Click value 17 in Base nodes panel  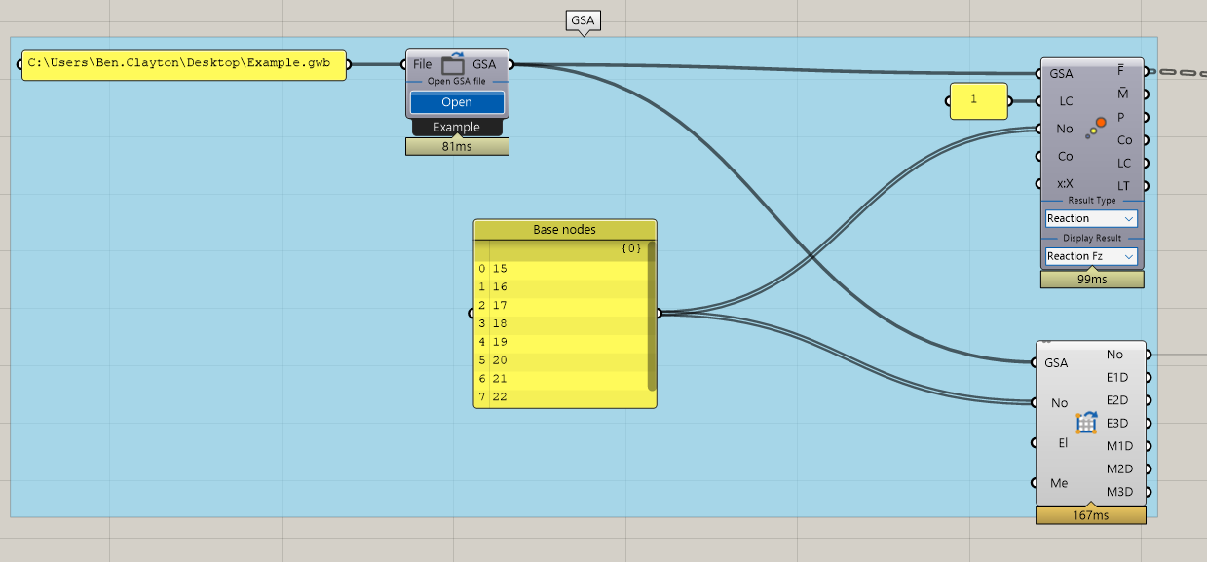(x=500, y=306)
